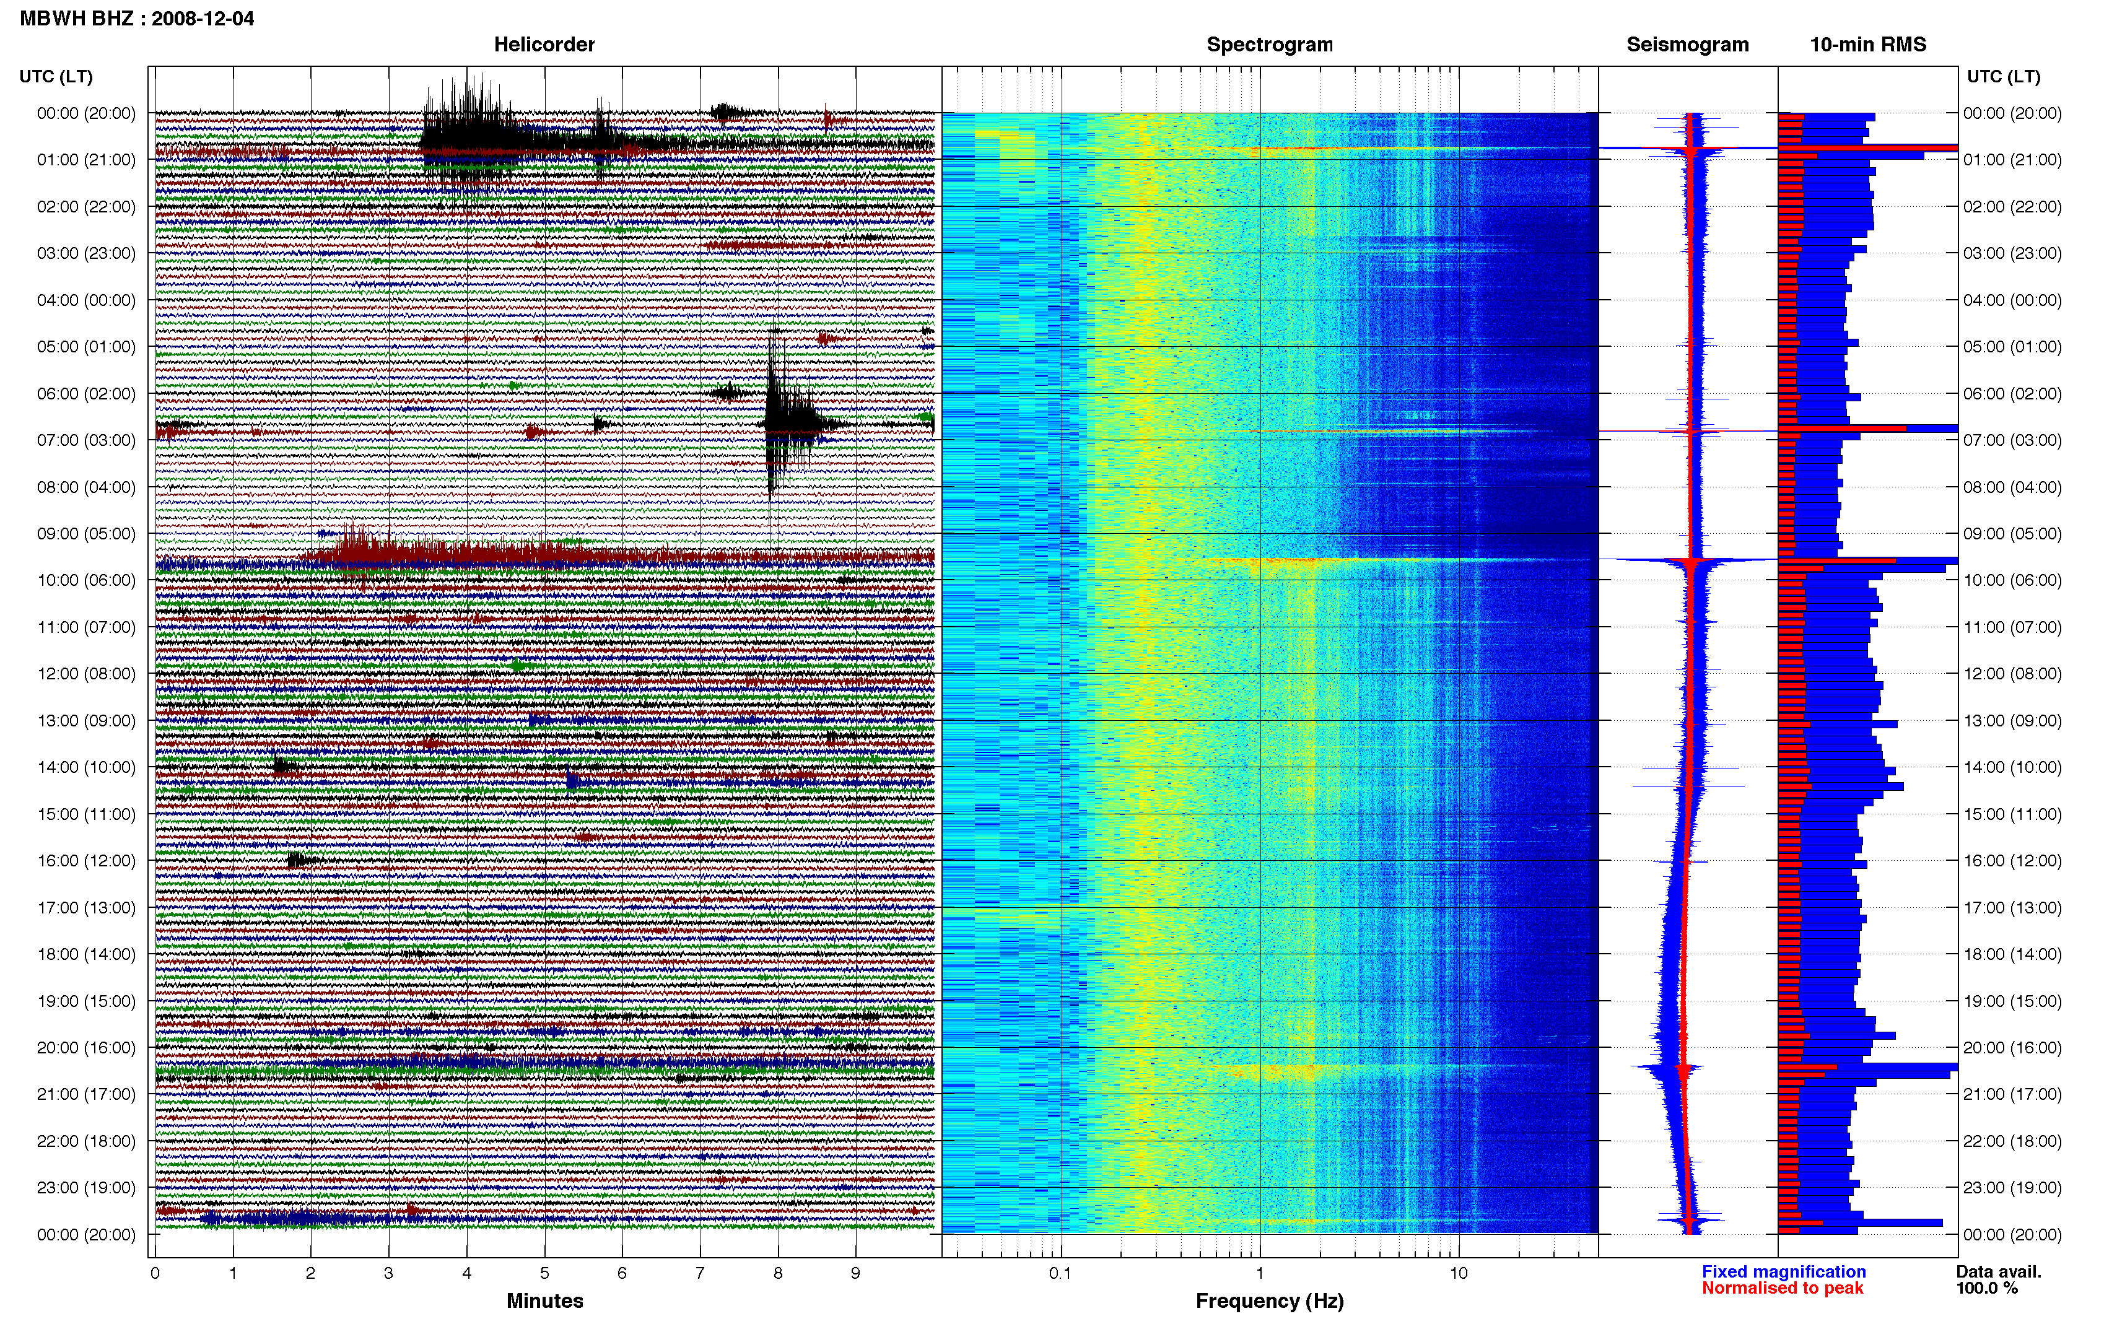Select the Seismogram panel heading
2117x1324 pixels.
coord(1687,45)
